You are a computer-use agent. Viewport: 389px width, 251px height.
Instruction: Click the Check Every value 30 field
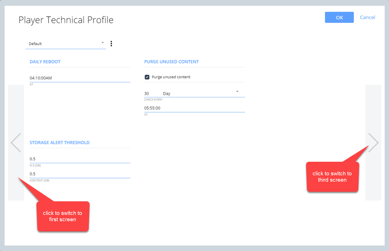click(x=152, y=94)
